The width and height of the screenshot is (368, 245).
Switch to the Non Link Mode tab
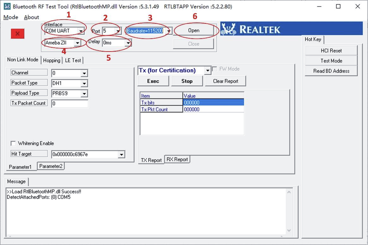click(x=22, y=60)
